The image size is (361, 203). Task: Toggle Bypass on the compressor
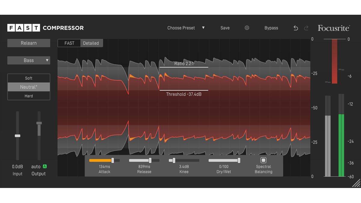[271, 28]
